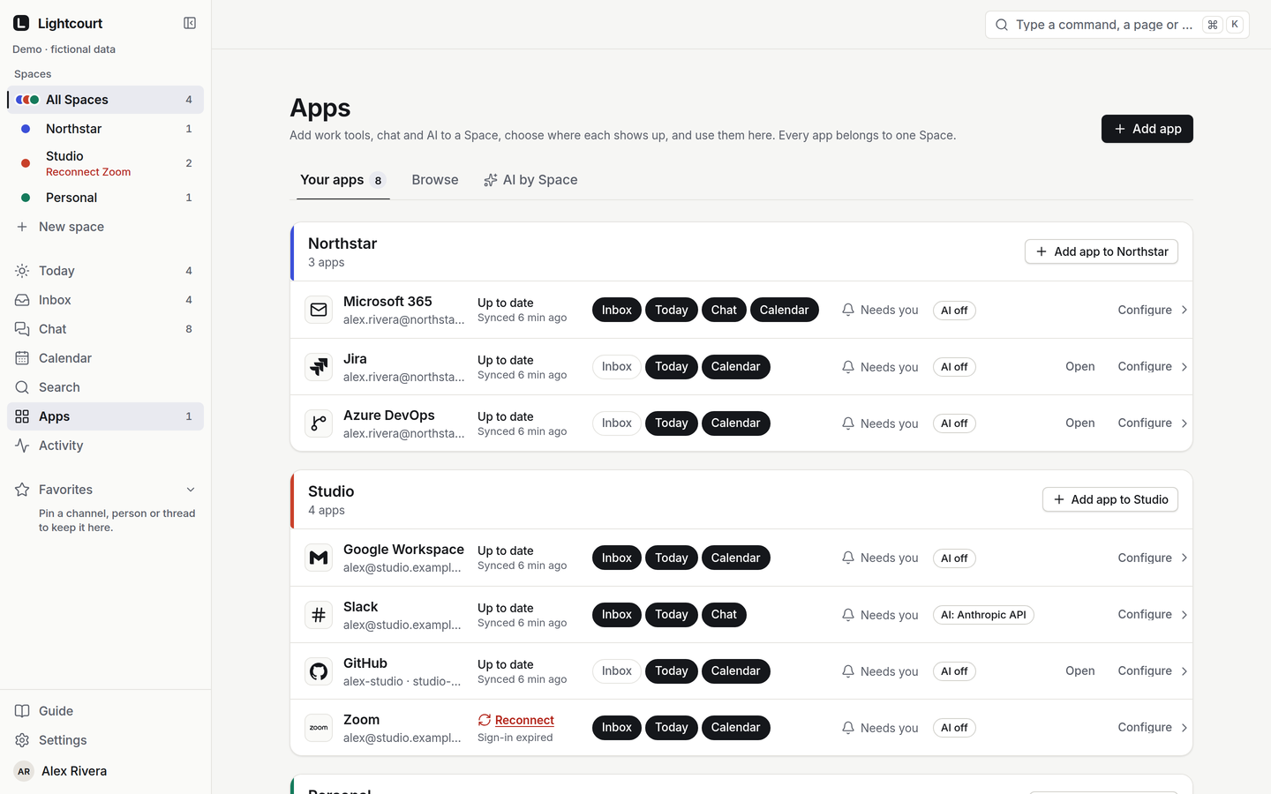Expand Configure chevron for Jira
The image size is (1271, 794).
click(1185, 367)
